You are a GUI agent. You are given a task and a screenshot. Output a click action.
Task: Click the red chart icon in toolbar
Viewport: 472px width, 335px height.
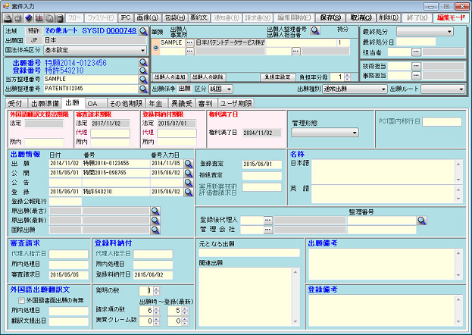coord(39,18)
